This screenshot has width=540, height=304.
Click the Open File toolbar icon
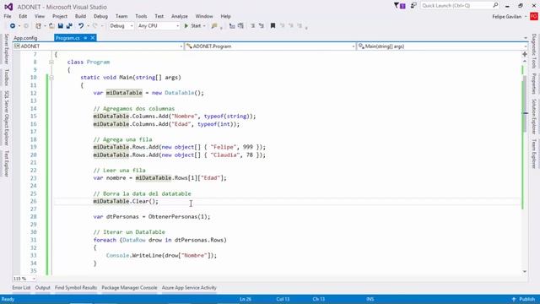pos(51,26)
